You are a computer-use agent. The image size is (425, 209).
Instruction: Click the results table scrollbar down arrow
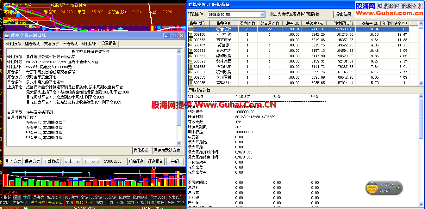(x=421, y=83)
